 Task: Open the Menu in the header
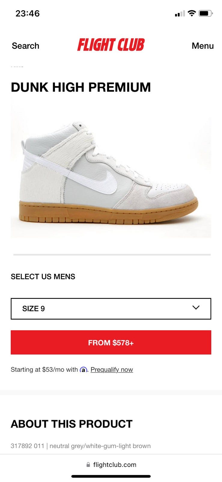(x=202, y=46)
